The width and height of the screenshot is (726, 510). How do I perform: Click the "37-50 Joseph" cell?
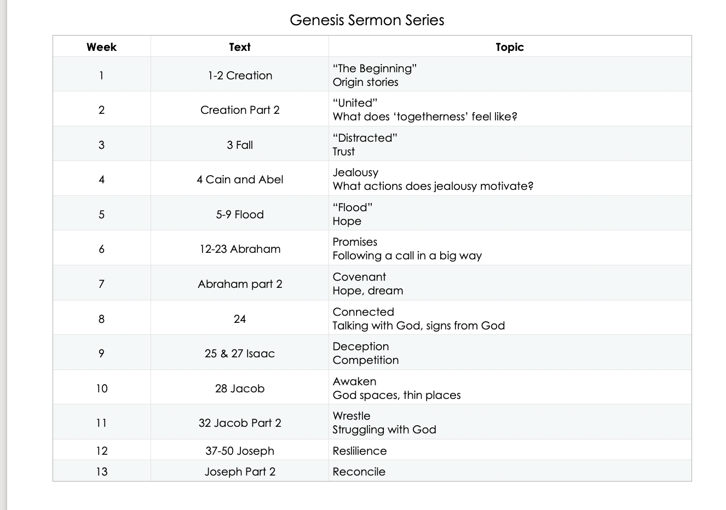[x=240, y=451]
